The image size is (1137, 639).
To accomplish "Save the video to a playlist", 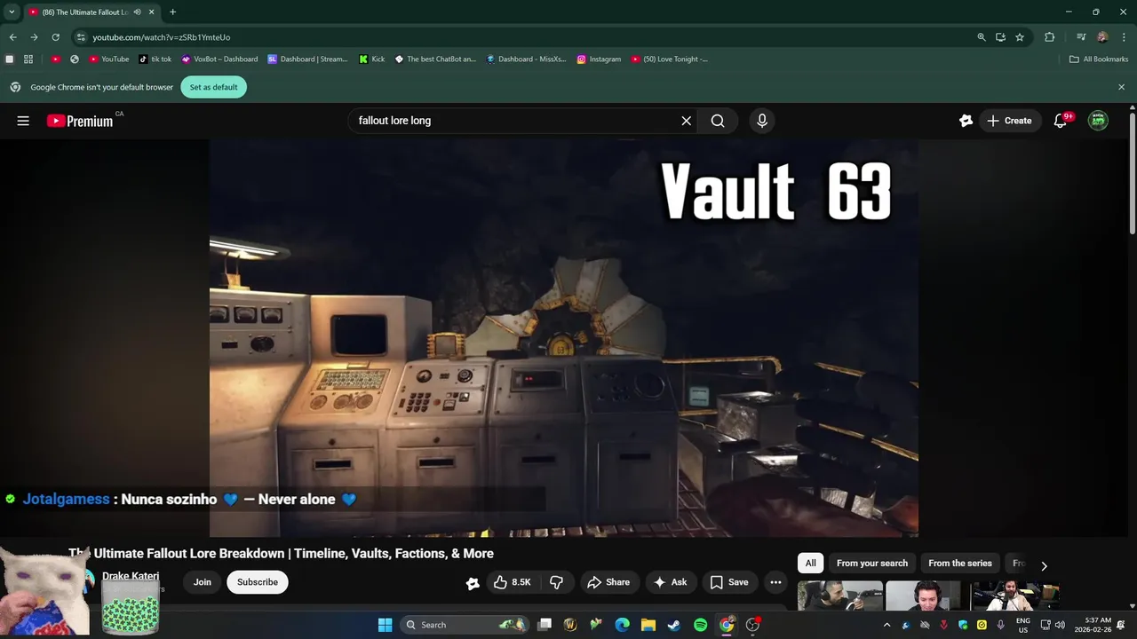I will point(729,582).
